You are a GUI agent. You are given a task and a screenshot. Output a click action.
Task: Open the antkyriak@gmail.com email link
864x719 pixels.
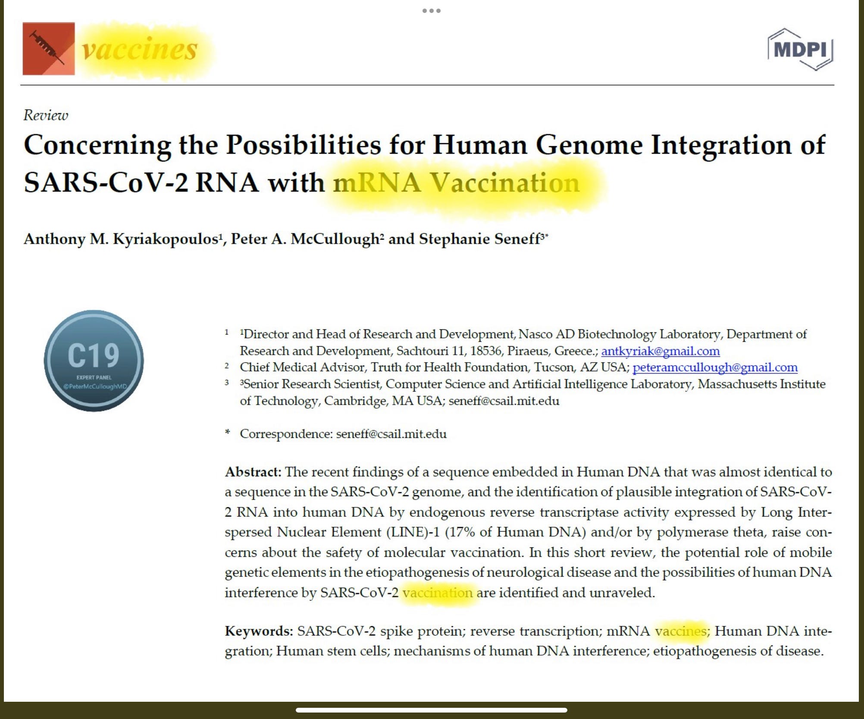pos(661,351)
